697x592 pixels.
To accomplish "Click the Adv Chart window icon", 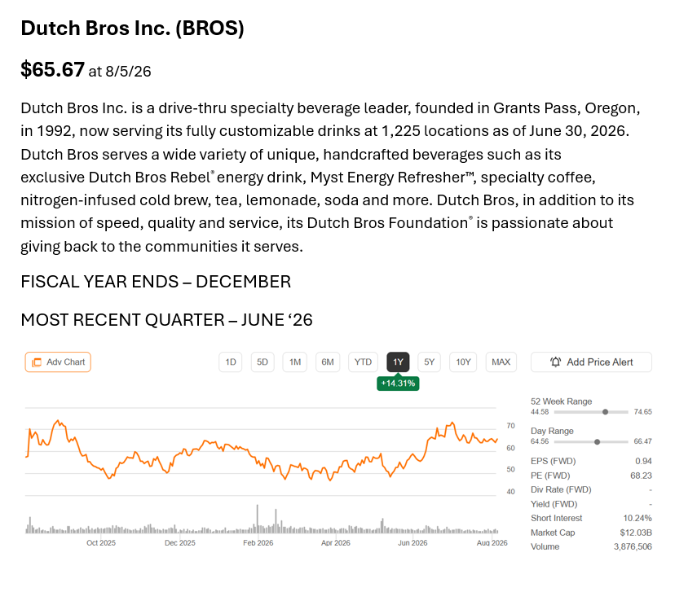I will coord(37,362).
